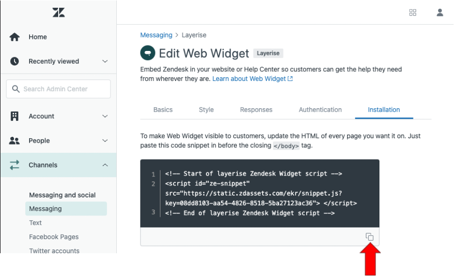Click the Layerise tag beside title

[x=268, y=53]
